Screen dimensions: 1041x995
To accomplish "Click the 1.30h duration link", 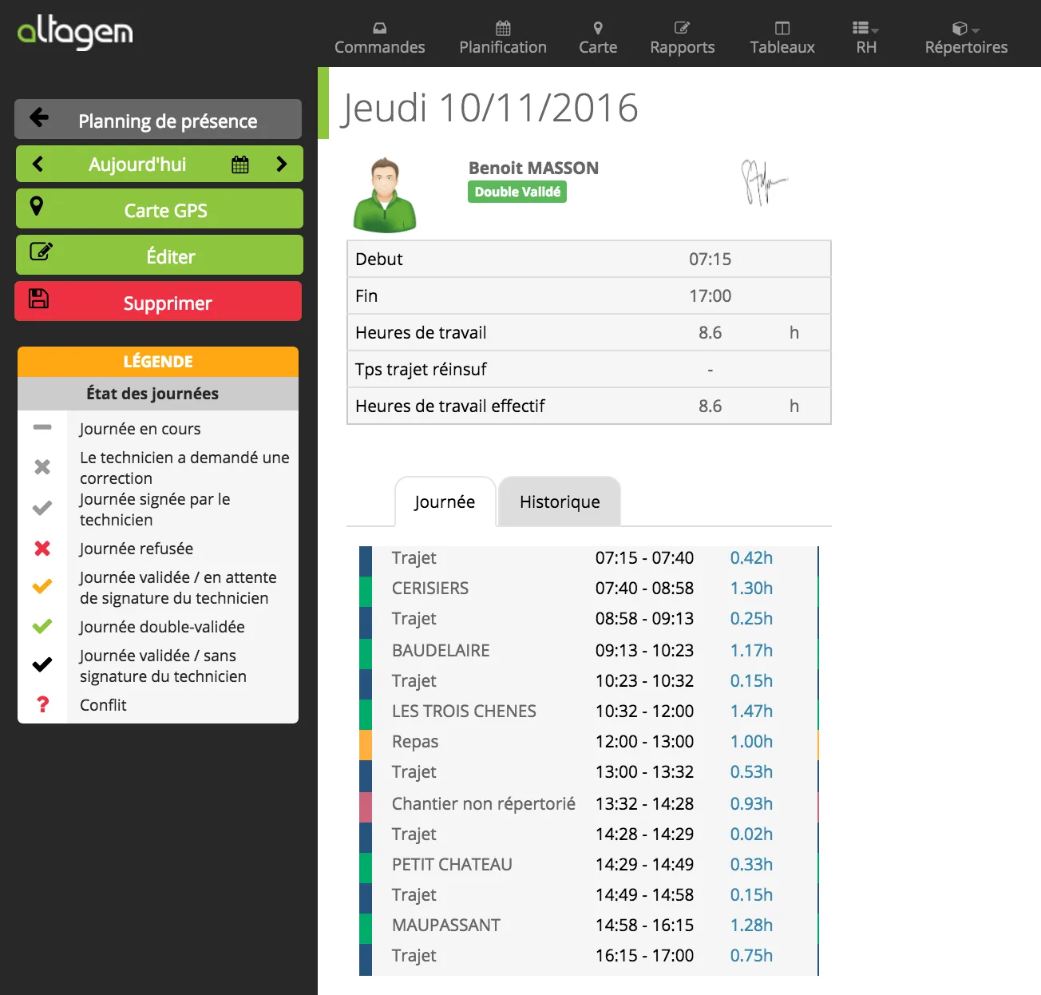I will pyautogui.click(x=751, y=588).
